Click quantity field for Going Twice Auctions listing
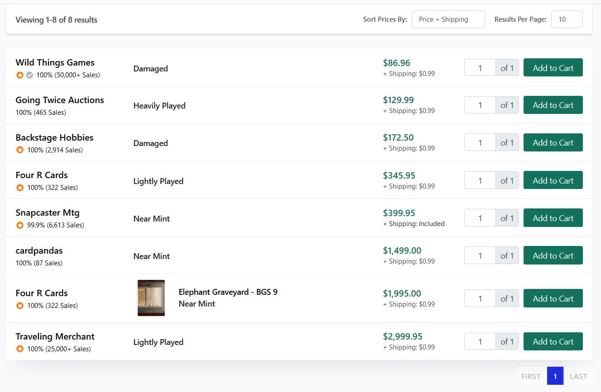 point(480,105)
